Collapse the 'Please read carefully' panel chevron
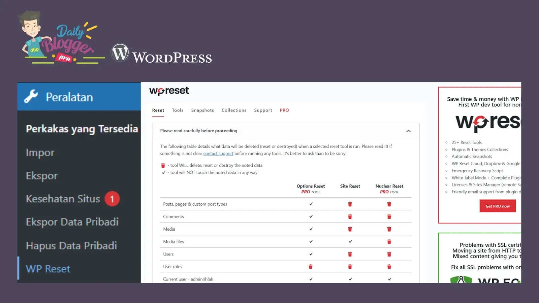This screenshot has height=303, width=539. [409, 131]
